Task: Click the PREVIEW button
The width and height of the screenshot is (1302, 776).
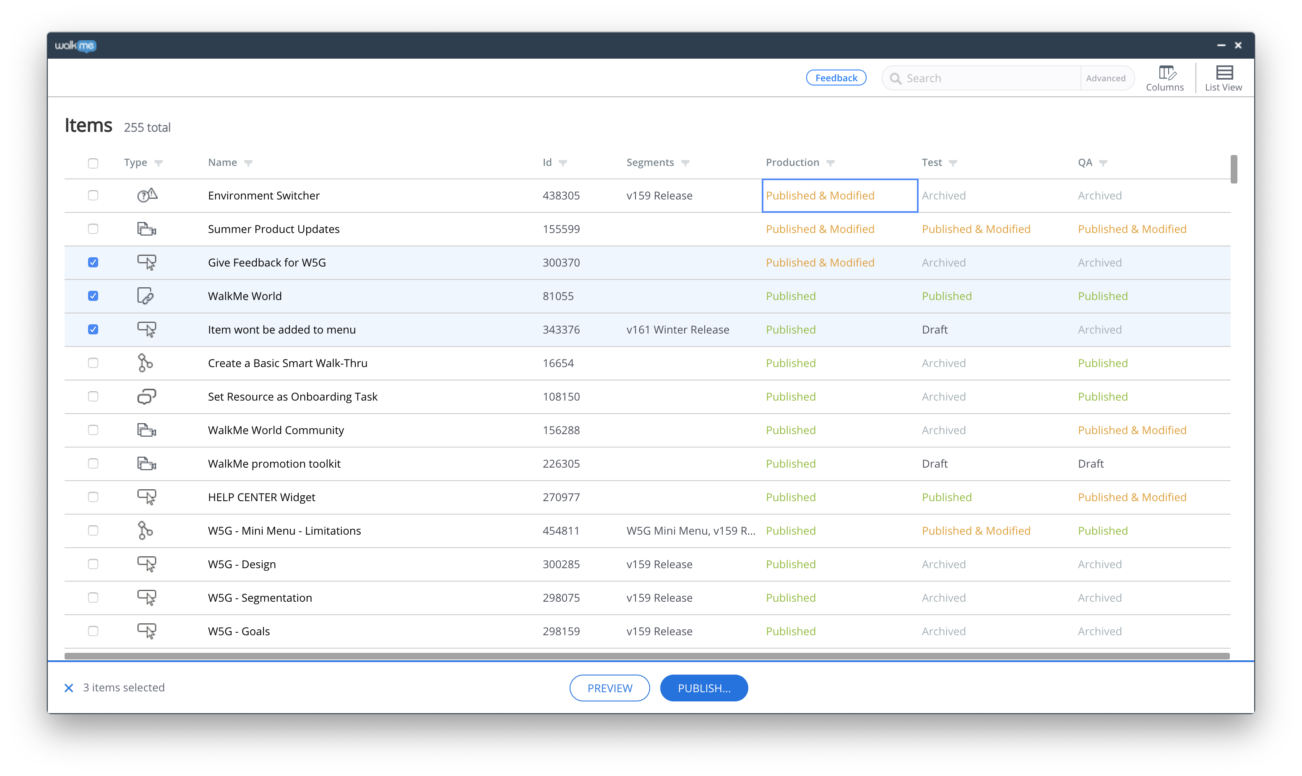Action: click(x=609, y=688)
